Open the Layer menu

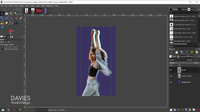click(27, 6)
